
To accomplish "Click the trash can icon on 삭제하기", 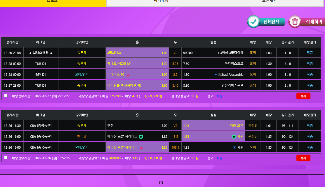I will (295, 22).
